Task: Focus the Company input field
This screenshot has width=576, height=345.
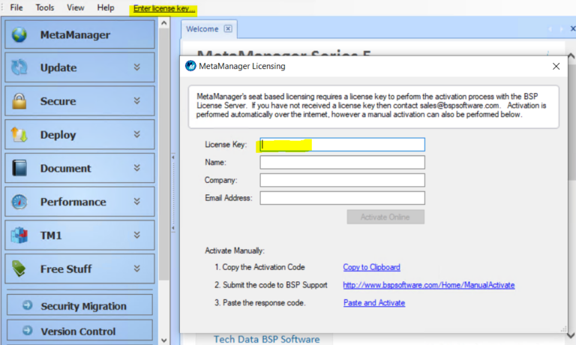Action: point(342,180)
